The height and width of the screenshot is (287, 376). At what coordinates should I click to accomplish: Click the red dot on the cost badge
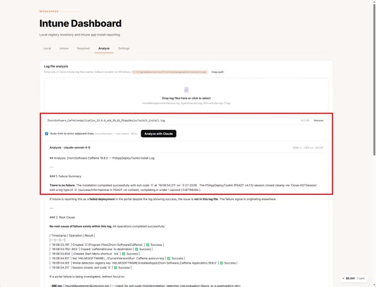click(x=343, y=278)
